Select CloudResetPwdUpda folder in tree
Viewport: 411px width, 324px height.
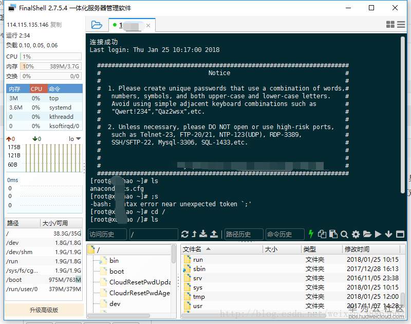(136, 282)
